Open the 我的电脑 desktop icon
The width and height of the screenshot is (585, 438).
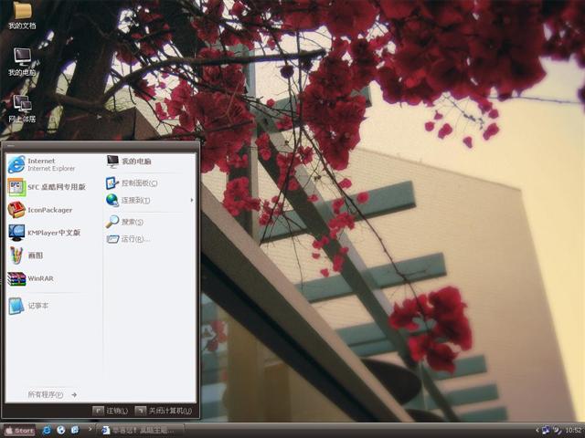tap(22, 62)
